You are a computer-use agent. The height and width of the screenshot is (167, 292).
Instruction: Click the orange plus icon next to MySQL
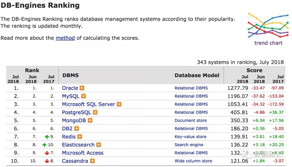(x=84, y=96)
